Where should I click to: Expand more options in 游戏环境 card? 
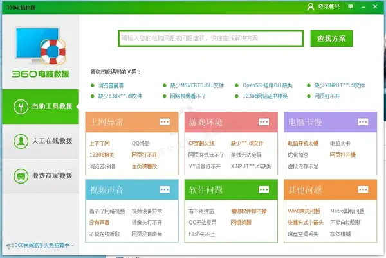click(x=264, y=122)
